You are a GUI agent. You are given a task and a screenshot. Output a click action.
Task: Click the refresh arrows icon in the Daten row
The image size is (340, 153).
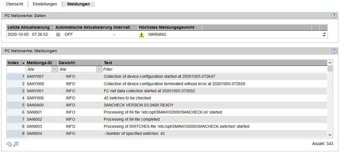[324, 35]
